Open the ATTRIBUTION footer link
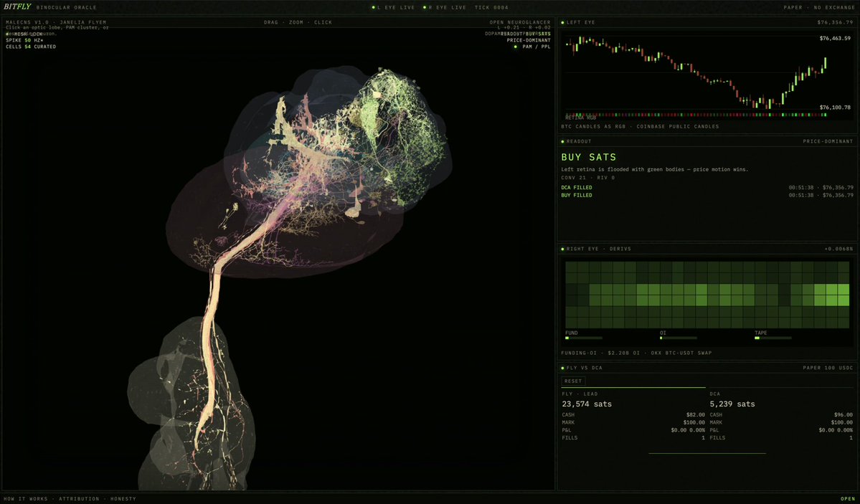The width and height of the screenshot is (860, 504). click(x=79, y=499)
